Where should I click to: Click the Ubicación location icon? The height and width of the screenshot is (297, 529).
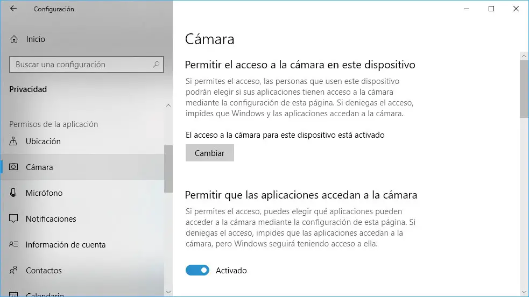coord(14,142)
